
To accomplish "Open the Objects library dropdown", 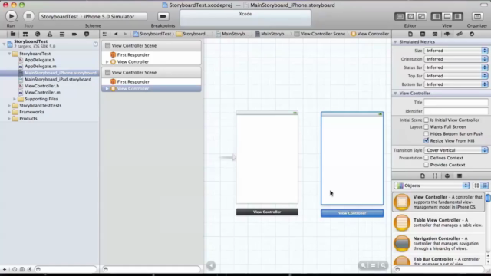I will point(432,186).
